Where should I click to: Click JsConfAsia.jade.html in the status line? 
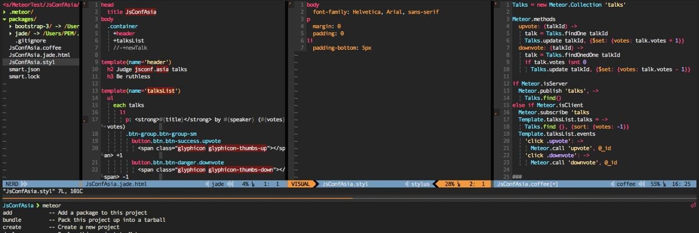(x=116, y=184)
